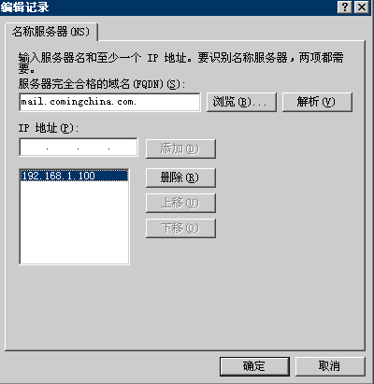Click the greyed-out 添加(D) add button

(x=180, y=149)
